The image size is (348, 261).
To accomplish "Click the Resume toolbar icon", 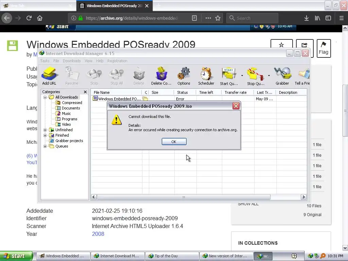I will pyautogui.click(x=72, y=76).
